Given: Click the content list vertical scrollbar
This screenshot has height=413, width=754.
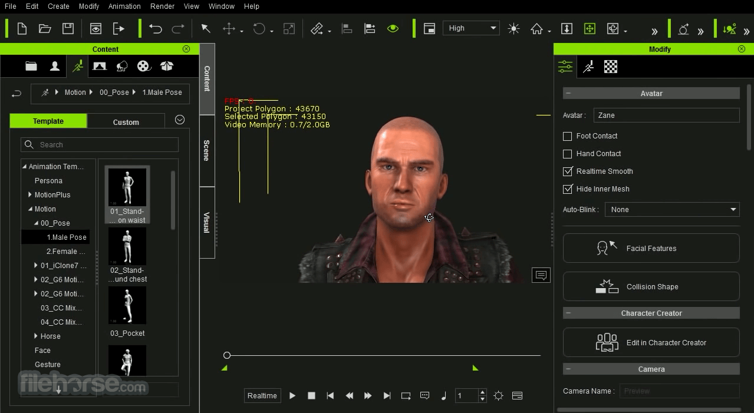Looking at the screenshot, I should [173, 200].
